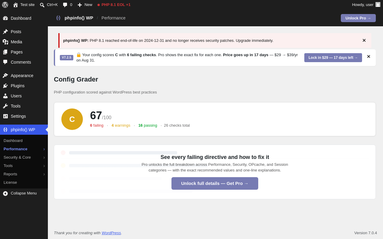Expand the Performance submenu chevron
The width and height of the screenshot is (383, 239).
44,149
